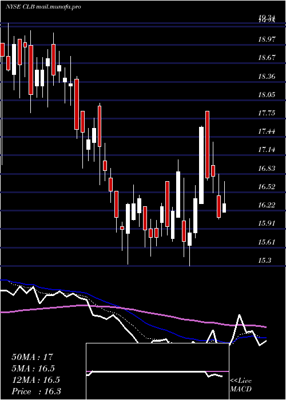
Task: Click the <<Live MACD label
Action: click(241, 385)
